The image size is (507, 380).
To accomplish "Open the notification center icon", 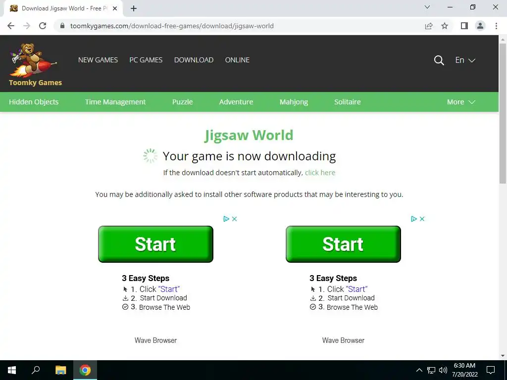I will click(491, 370).
